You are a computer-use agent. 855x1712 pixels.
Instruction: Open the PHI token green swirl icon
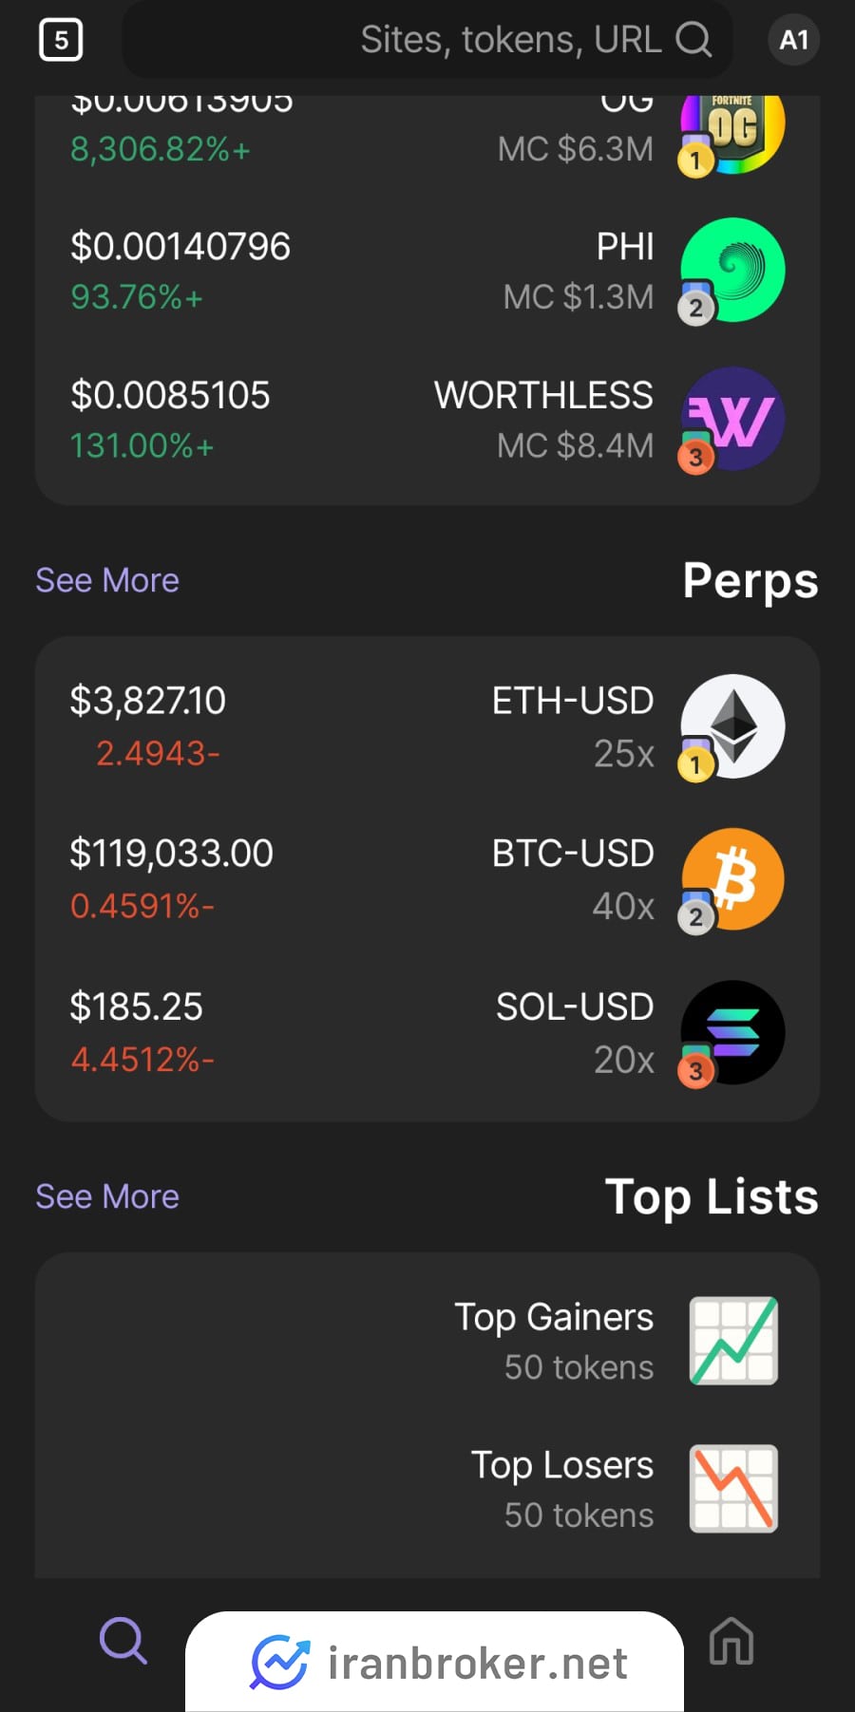click(x=732, y=271)
